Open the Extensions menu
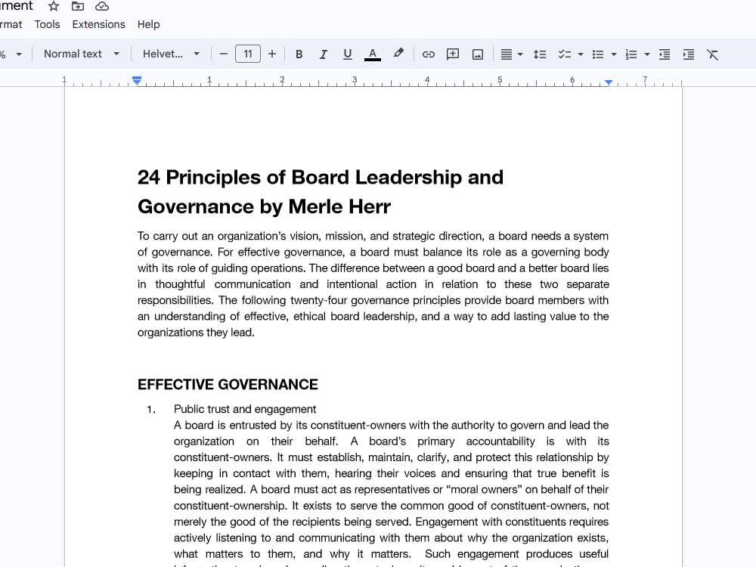The height and width of the screenshot is (567, 756). pos(98,24)
